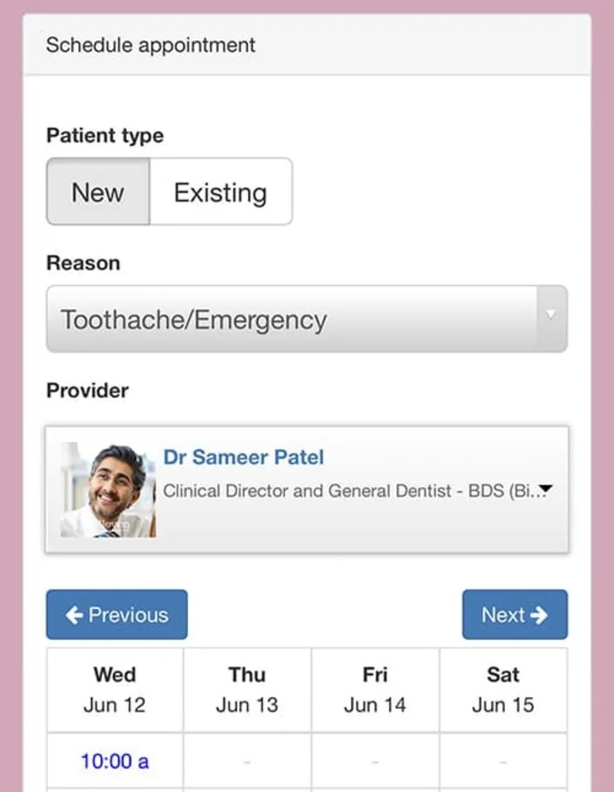Image resolution: width=614 pixels, height=792 pixels.
Task: Choose the Fri Jun 14 column header
Action: 375,690
